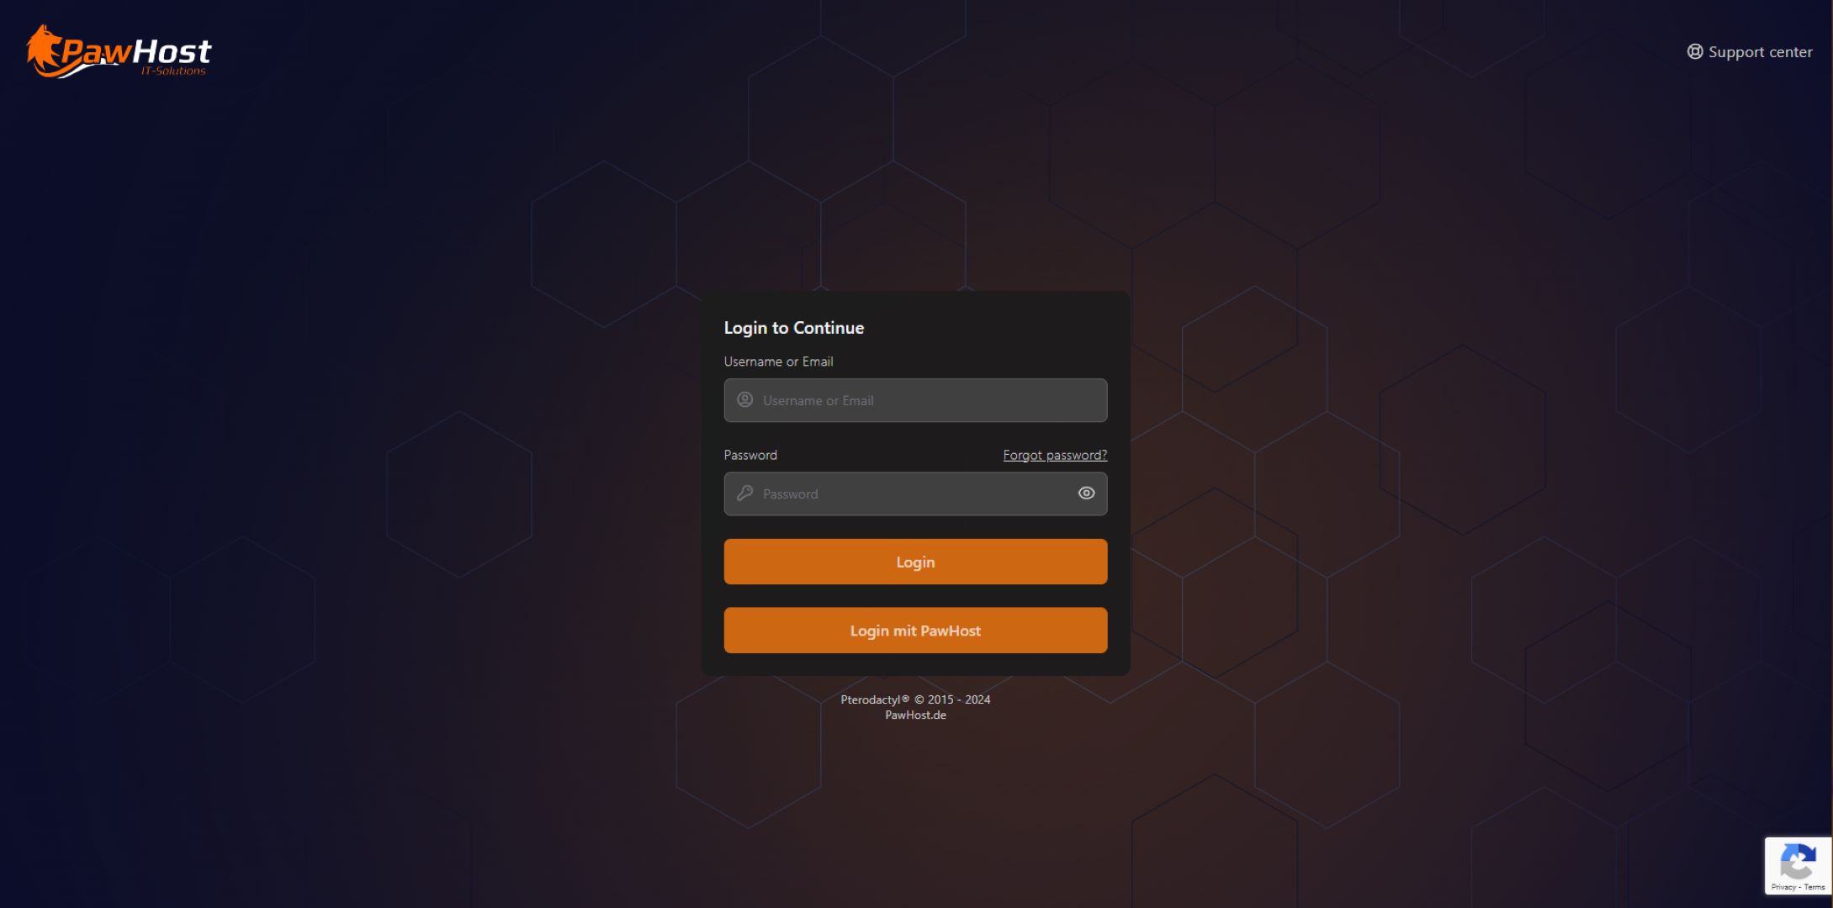
Task: Click the Password label above the field
Action: click(750, 455)
